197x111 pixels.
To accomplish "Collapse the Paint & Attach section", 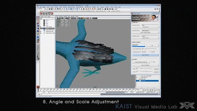I will pyautogui.click(x=132, y=42).
